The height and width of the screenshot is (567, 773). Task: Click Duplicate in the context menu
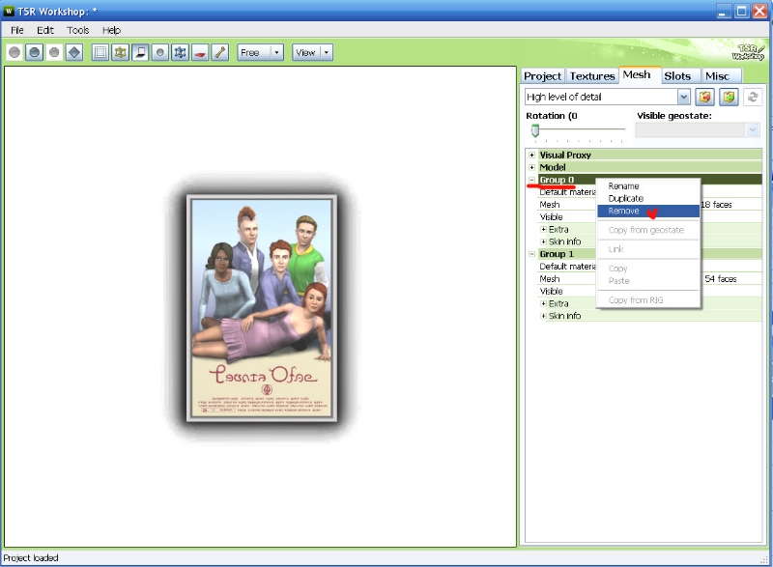click(x=625, y=198)
